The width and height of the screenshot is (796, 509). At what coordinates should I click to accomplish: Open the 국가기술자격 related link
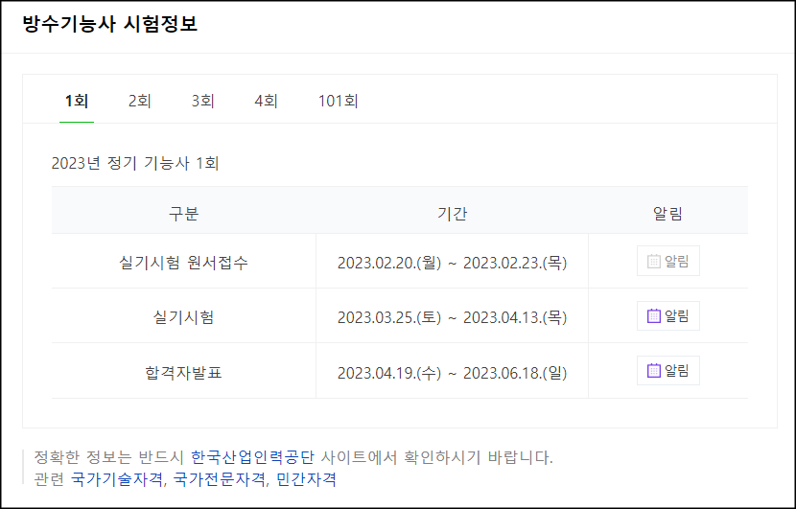click(x=117, y=479)
